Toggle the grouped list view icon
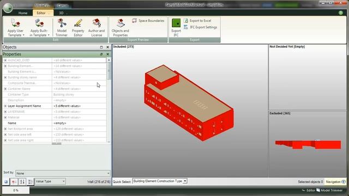This screenshot has width=349, height=196. pyautogui.click(x=31, y=182)
